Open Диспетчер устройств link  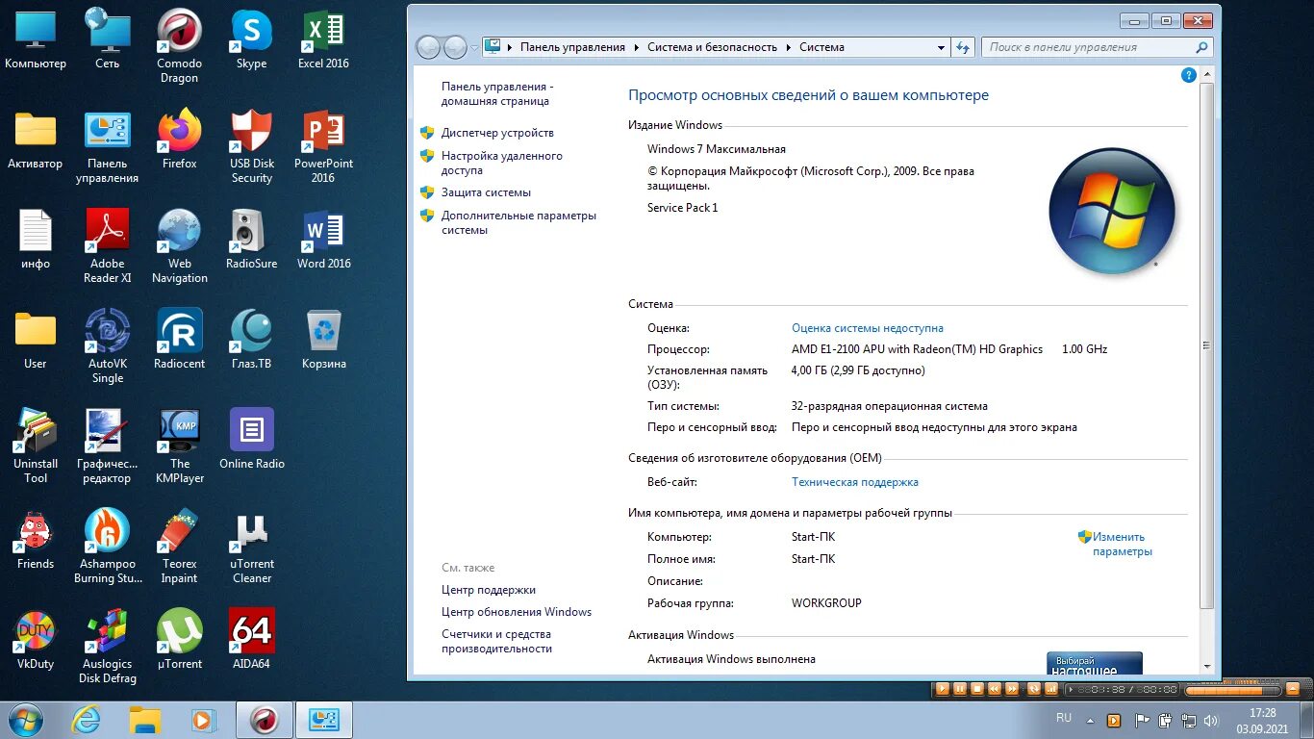click(497, 133)
